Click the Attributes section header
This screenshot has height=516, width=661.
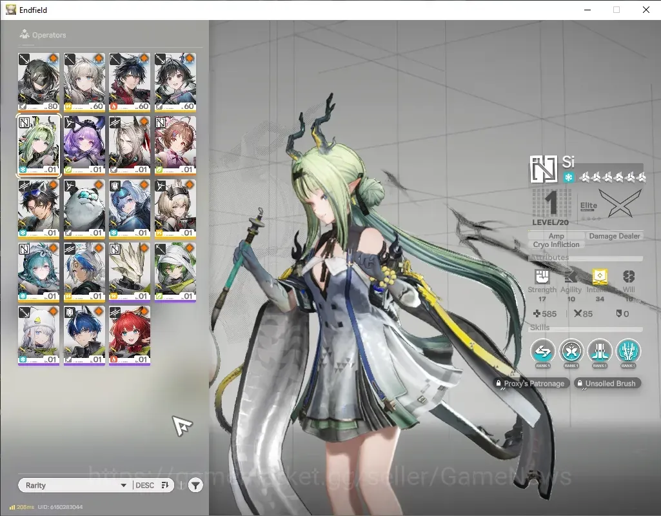coord(549,257)
